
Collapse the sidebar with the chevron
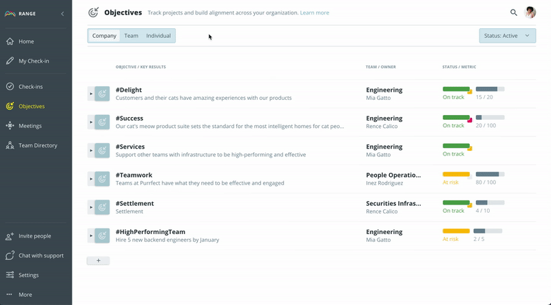click(x=63, y=14)
